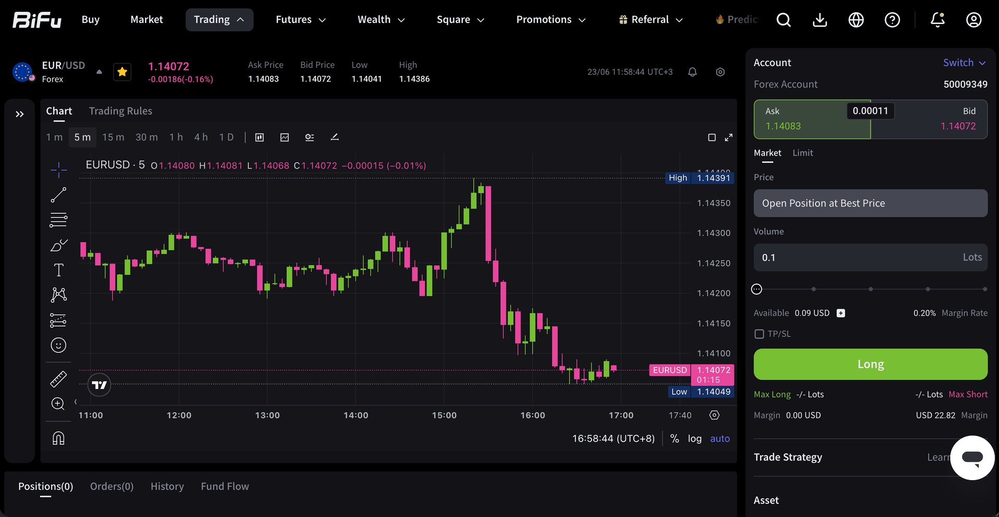999x517 pixels.
Task: Click the volume slider handle
Action: [757, 289]
